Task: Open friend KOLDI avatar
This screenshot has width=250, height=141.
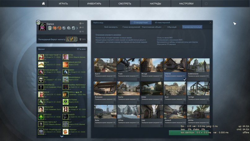Action: click(x=41, y=94)
